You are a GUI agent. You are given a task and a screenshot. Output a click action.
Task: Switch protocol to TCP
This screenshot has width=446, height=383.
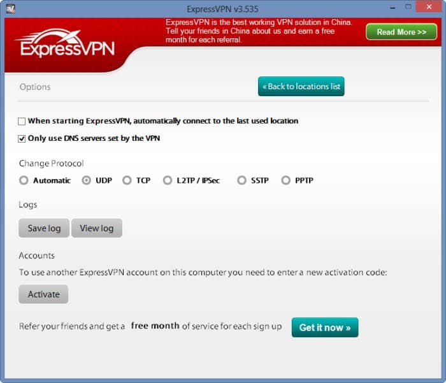127,180
